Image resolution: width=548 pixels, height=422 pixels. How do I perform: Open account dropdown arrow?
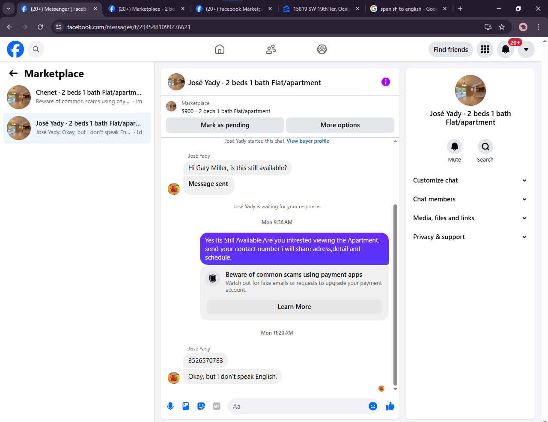[x=526, y=49]
